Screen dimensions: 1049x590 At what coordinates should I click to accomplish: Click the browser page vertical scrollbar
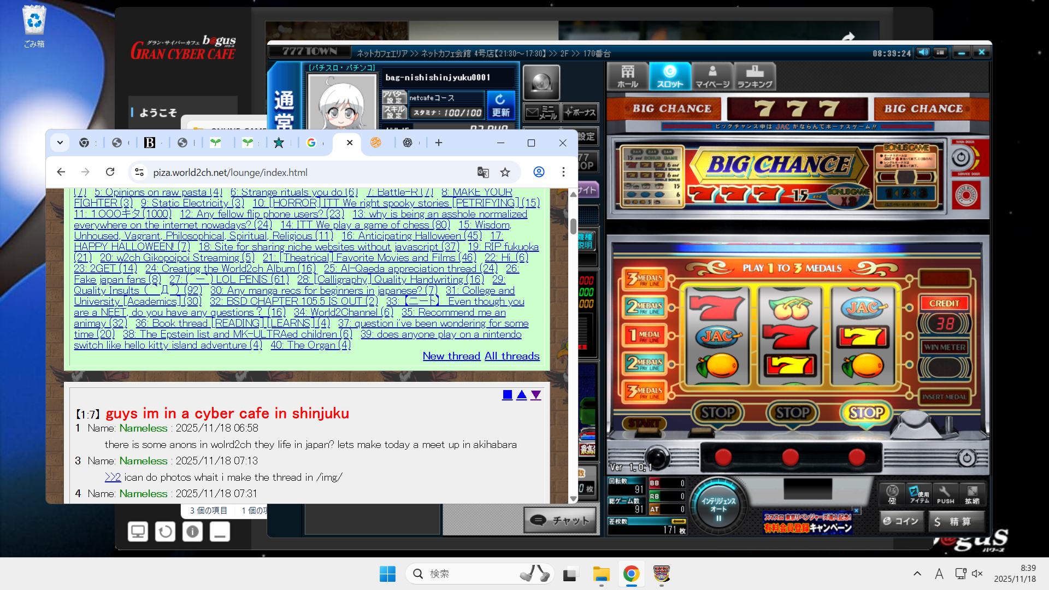pyautogui.click(x=573, y=226)
